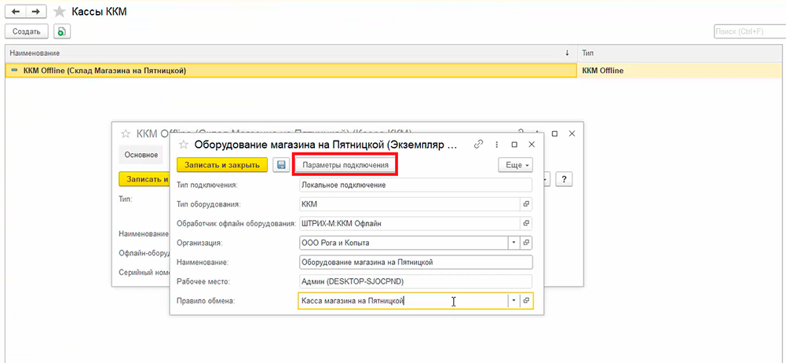Screen dimensions: 786x363
Task: Go forward with the right arrow
Action: (x=35, y=12)
